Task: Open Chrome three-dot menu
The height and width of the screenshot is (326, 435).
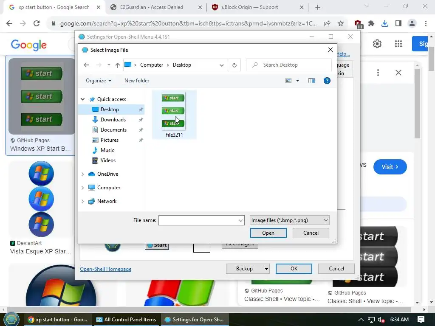Action: click(x=426, y=24)
